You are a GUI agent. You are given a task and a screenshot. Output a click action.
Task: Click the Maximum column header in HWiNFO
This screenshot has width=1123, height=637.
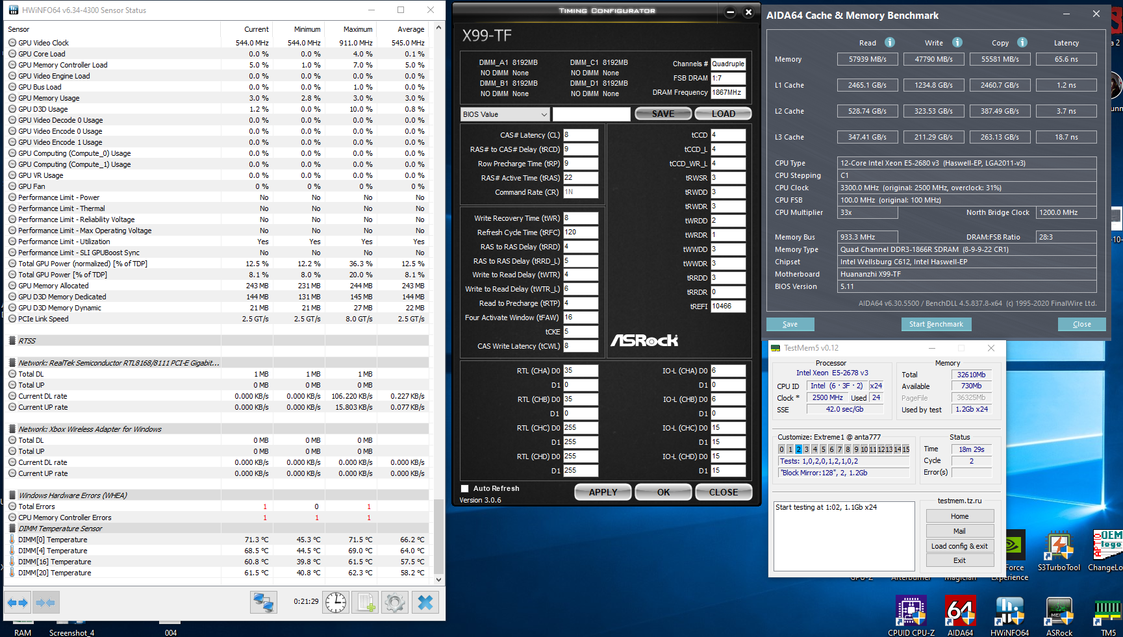(x=357, y=29)
